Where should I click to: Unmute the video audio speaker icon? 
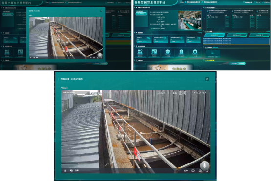coord(71,171)
